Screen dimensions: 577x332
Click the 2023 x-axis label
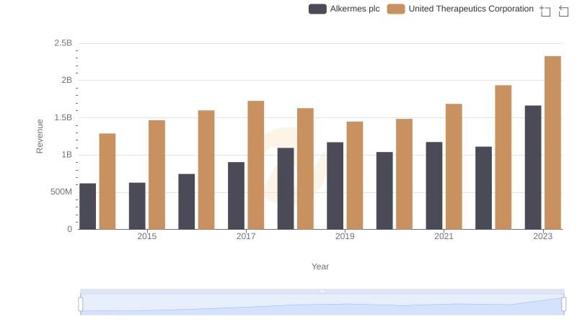coord(543,236)
